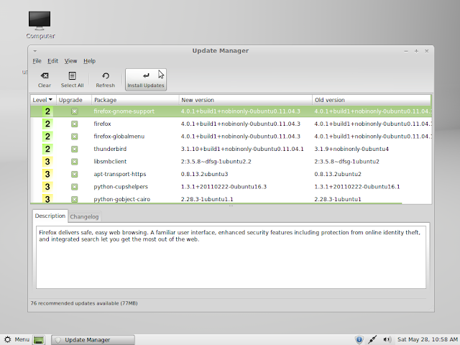460x345 pixels.
Task: Switch to the Changelog tab
Action: click(x=84, y=217)
